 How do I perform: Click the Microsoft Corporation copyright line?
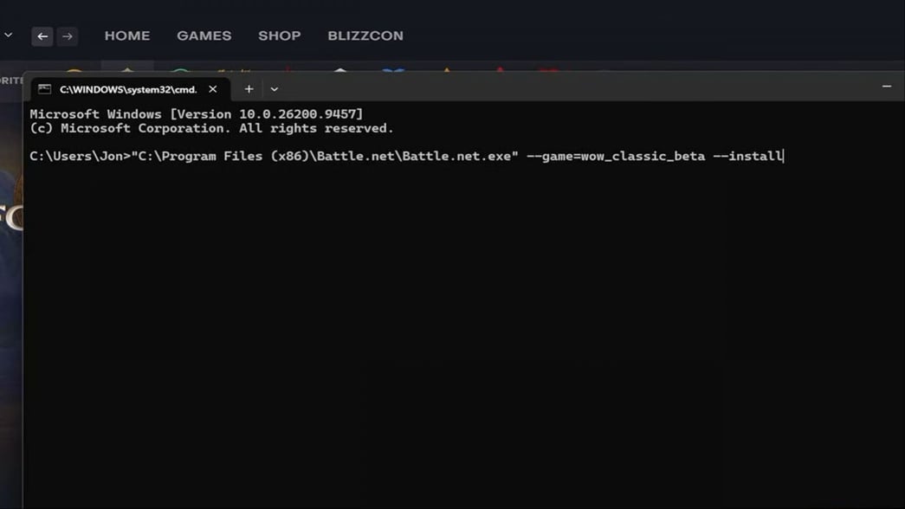tap(211, 128)
